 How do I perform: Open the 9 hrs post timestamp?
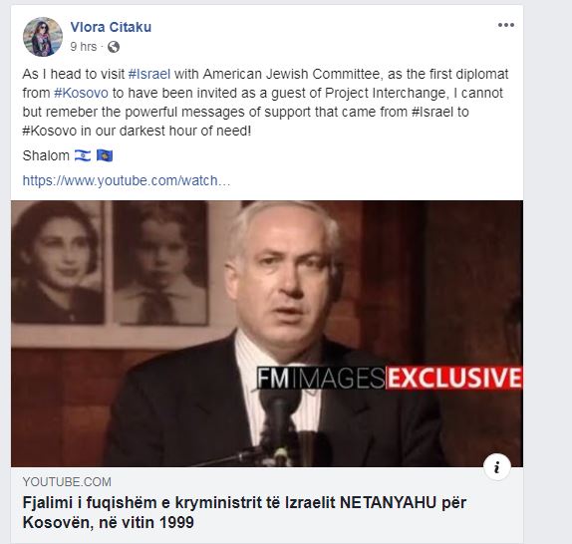click(84, 47)
